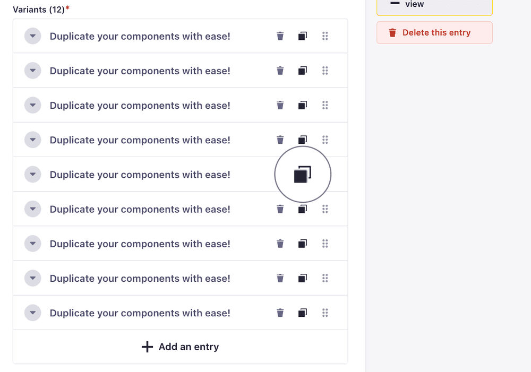
Task: Click the red Delete this entry button
Action: click(434, 33)
